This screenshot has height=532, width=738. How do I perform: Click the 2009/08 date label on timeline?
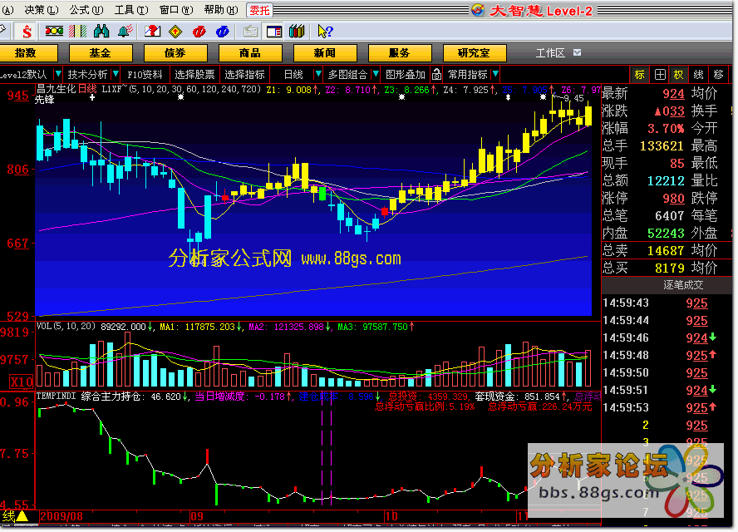(x=61, y=516)
